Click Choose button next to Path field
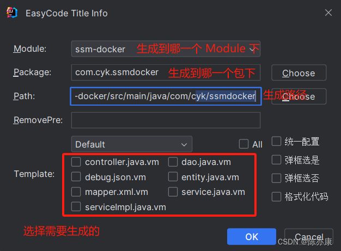The image size is (341, 251). (x=299, y=96)
